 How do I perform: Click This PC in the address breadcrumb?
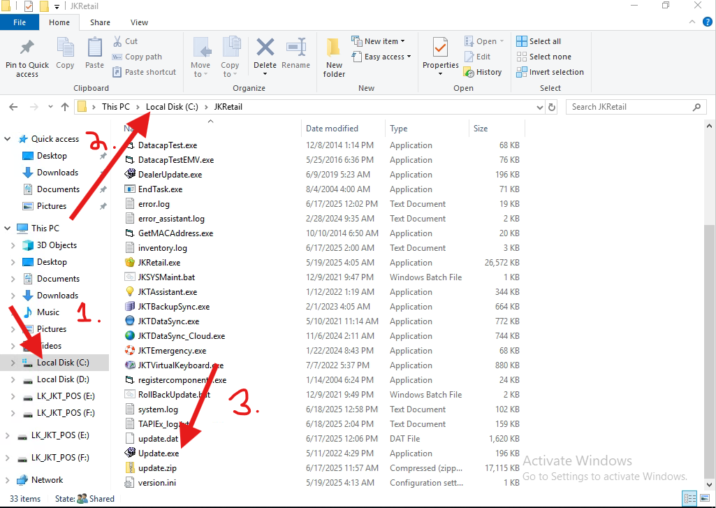pyautogui.click(x=116, y=107)
